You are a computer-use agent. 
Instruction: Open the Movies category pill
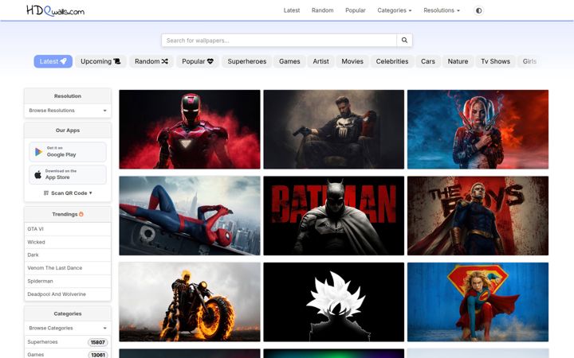tap(352, 61)
